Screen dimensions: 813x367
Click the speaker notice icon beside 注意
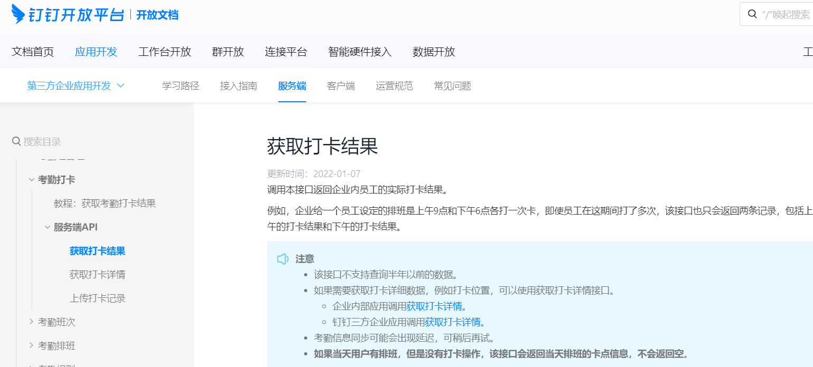click(283, 259)
